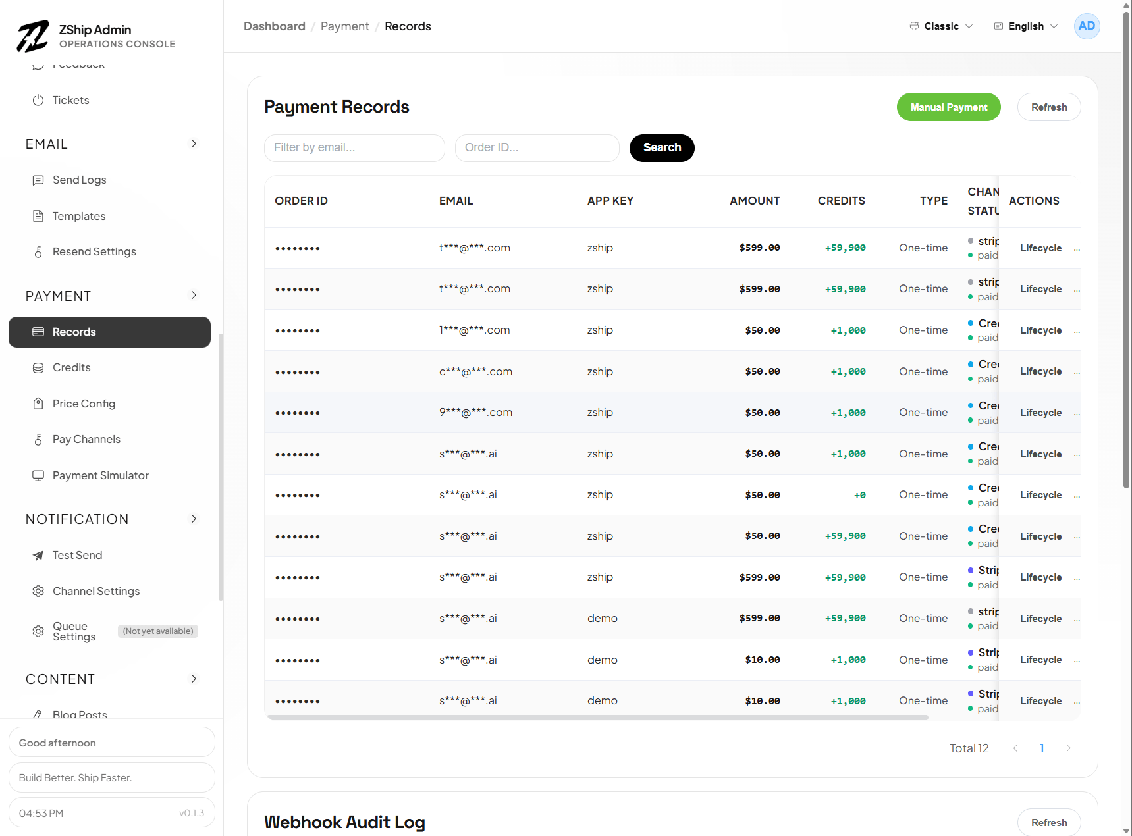
Task: Click the Tickets sidebar icon
Action: (x=38, y=100)
